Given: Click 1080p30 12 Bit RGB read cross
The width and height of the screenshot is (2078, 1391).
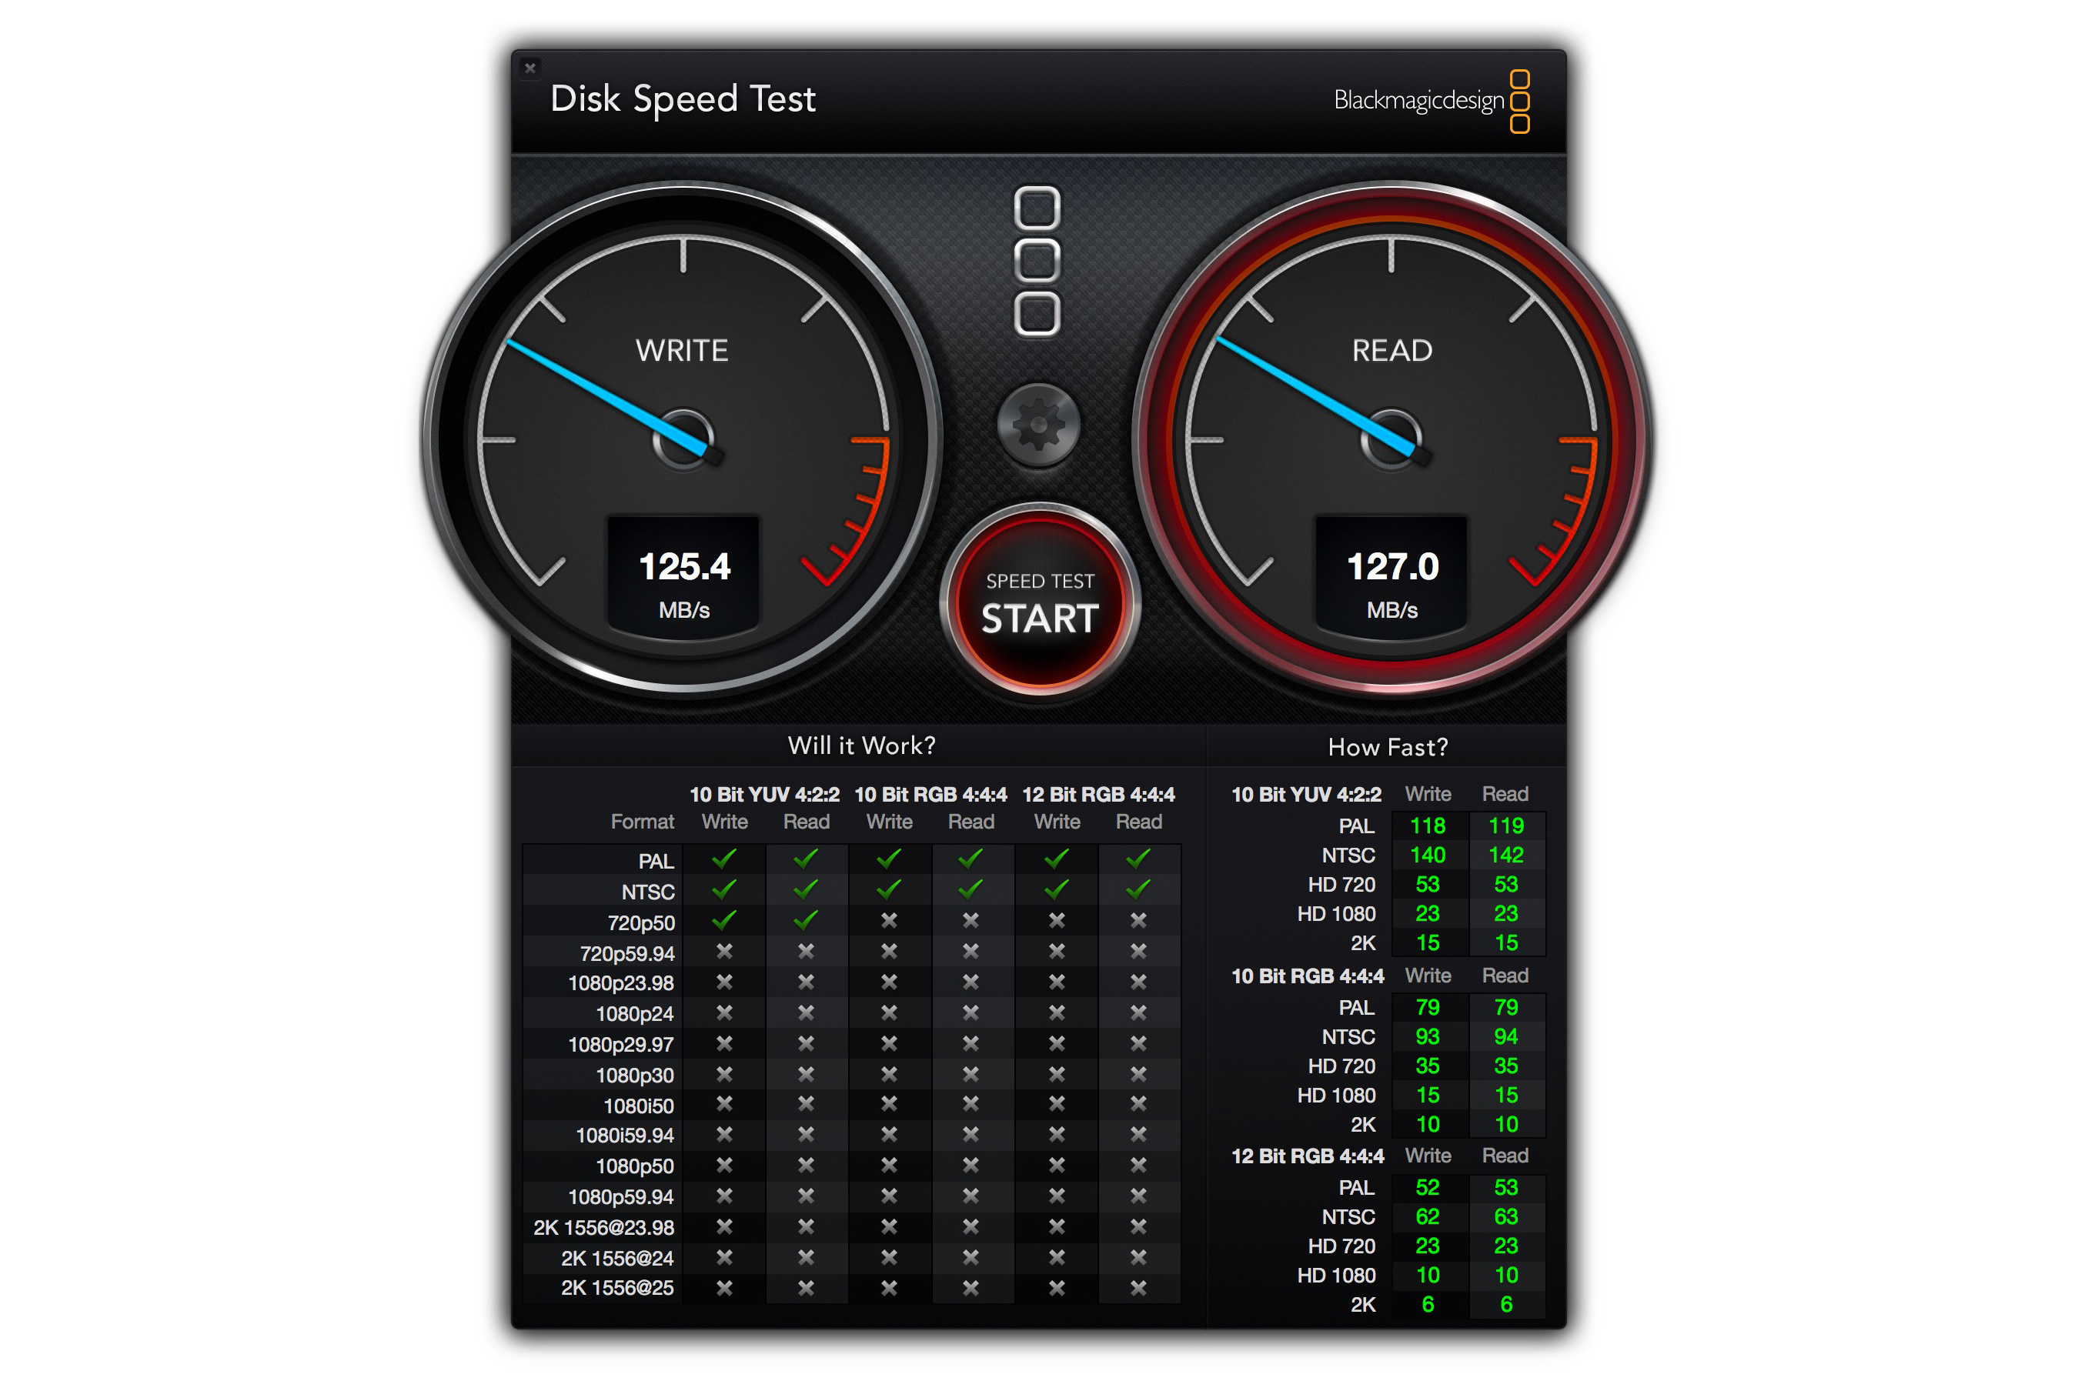Looking at the screenshot, I should (x=1138, y=1073).
